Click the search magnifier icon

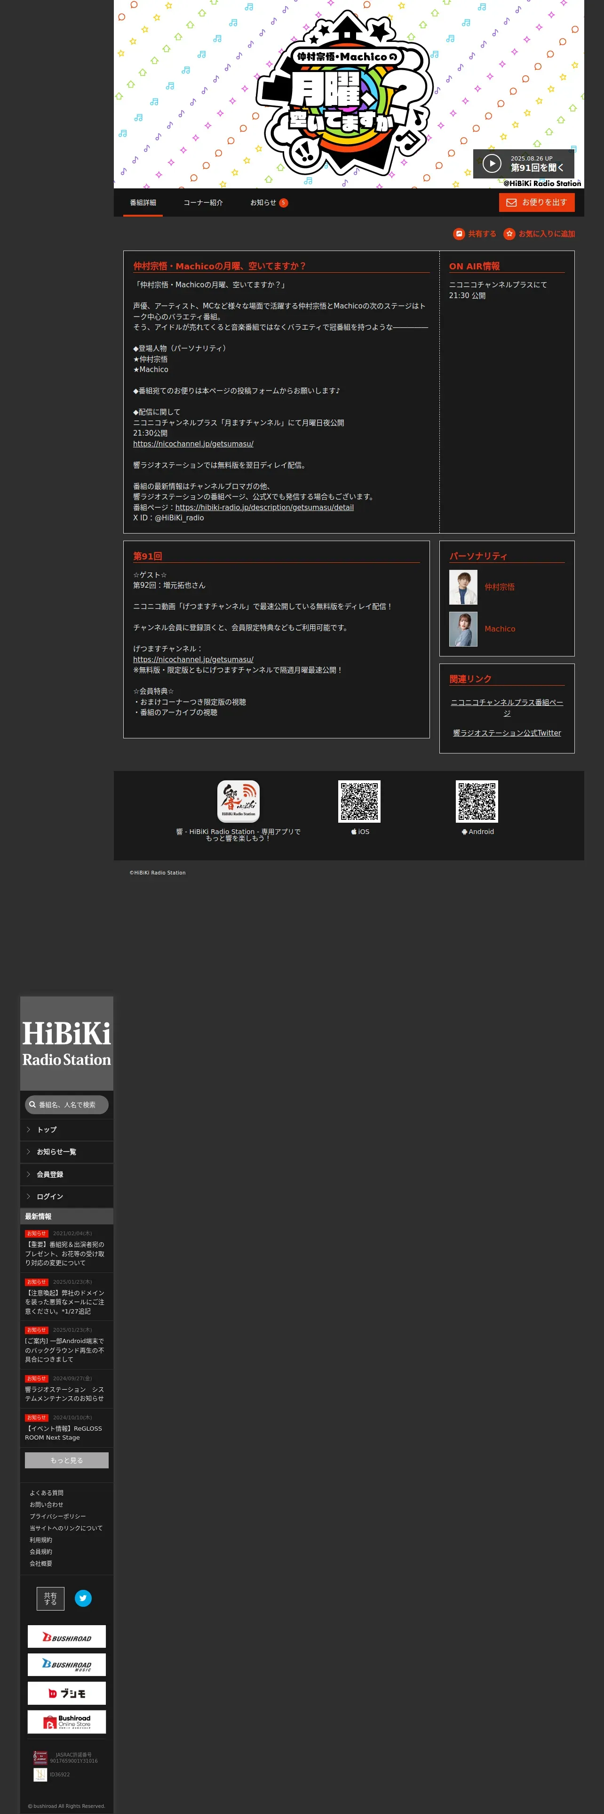click(32, 1105)
